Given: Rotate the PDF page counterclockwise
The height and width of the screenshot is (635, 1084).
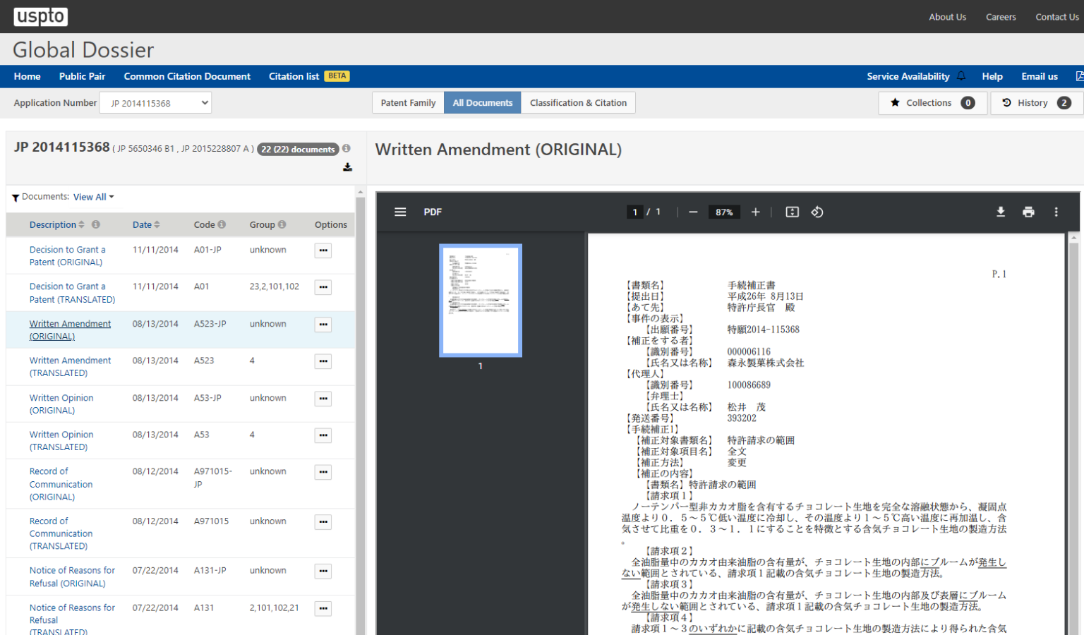Looking at the screenshot, I should [x=817, y=212].
